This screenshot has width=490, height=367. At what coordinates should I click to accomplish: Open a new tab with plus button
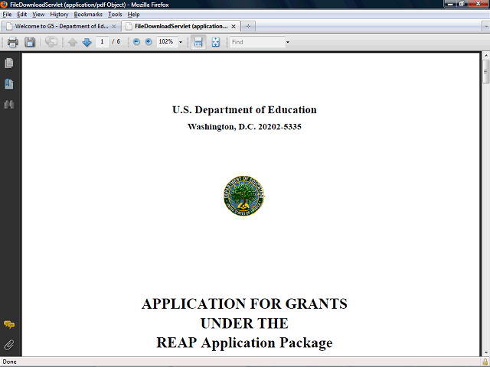coord(248,26)
